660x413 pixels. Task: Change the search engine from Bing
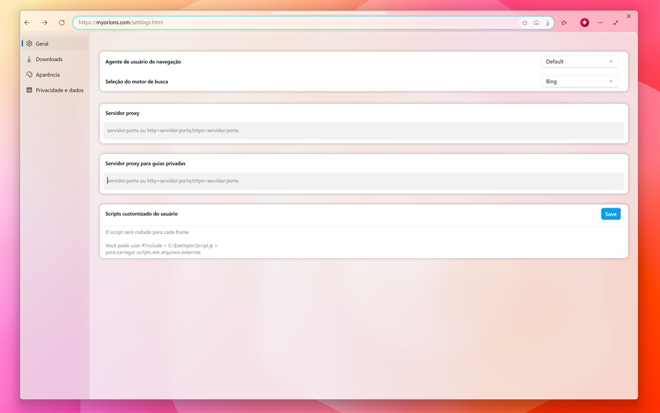point(579,81)
